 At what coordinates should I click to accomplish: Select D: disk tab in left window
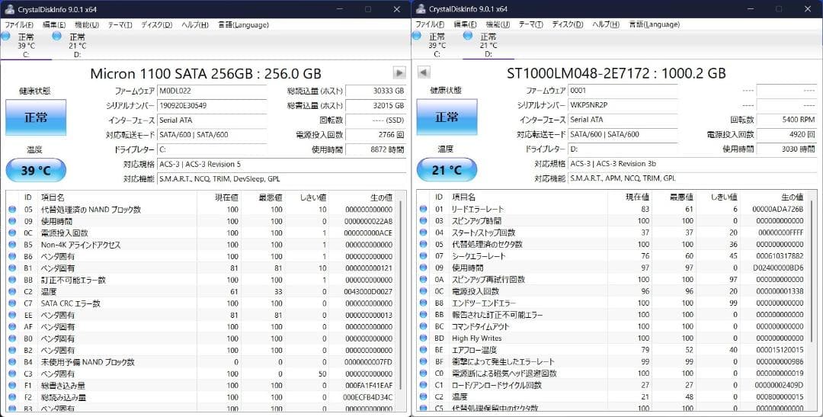[77, 45]
